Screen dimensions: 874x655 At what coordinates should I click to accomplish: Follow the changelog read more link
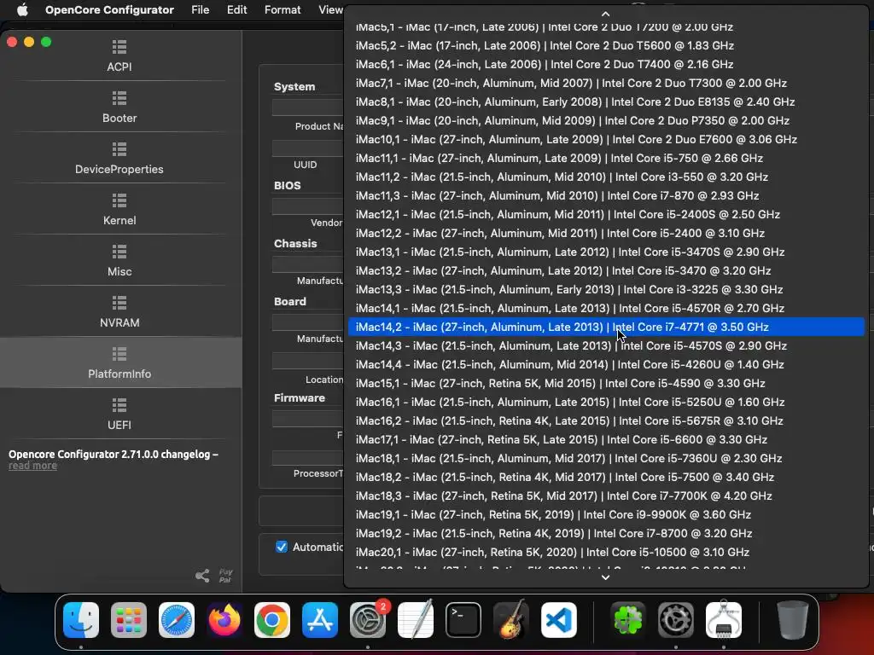[x=32, y=466]
